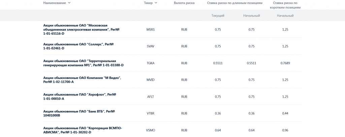Click the Текущий subheader label
Viewport: 345px width, 137px height.
click(218, 15)
